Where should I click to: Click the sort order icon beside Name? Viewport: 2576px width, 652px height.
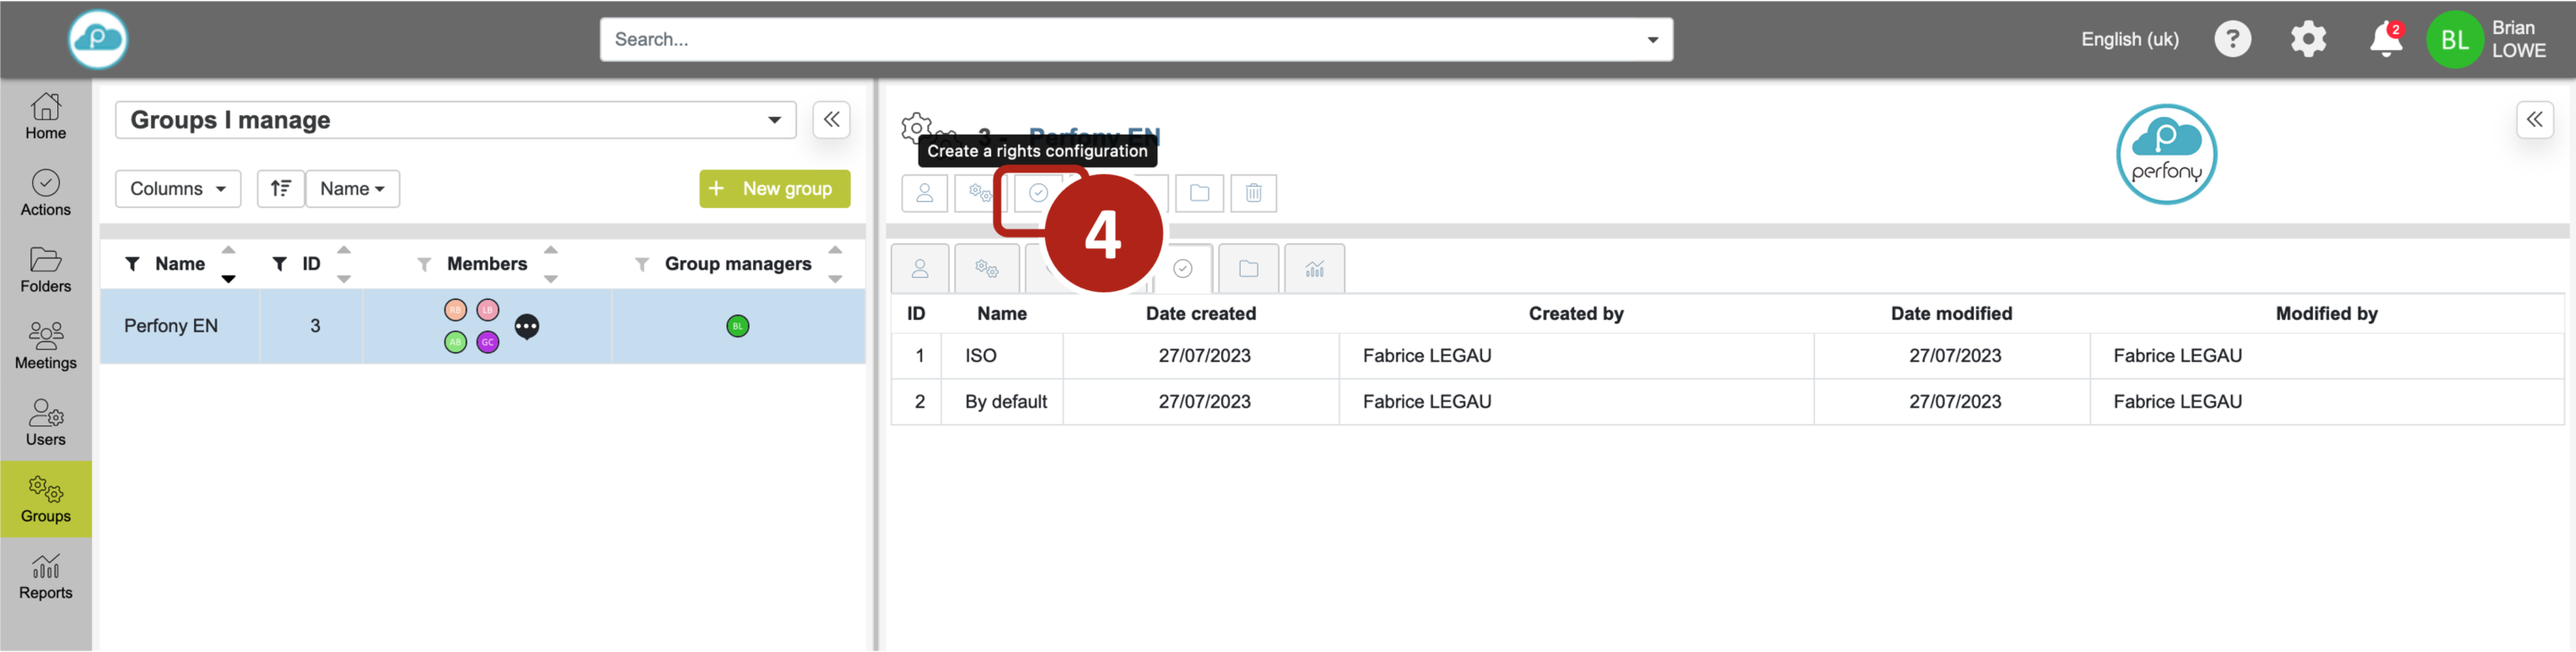click(281, 188)
